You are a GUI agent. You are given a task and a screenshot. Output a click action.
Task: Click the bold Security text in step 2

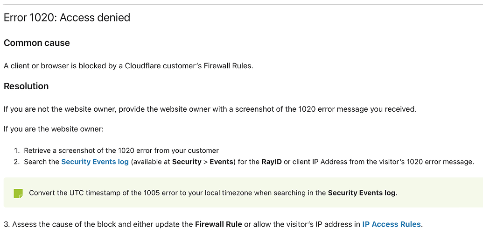[187, 162]
